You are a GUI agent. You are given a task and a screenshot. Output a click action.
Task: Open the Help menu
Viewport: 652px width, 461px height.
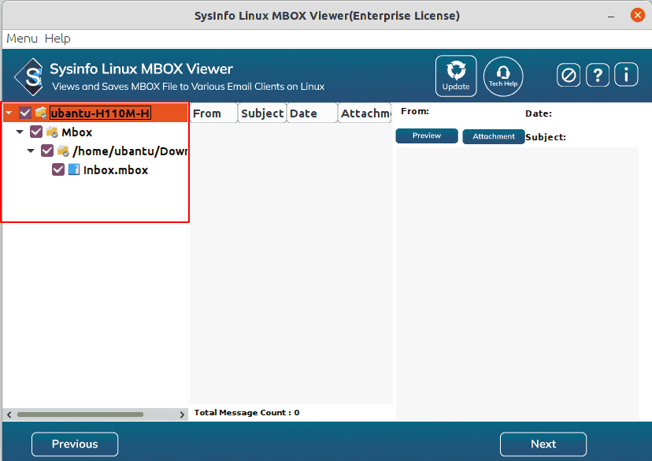(x=57, y=38)
